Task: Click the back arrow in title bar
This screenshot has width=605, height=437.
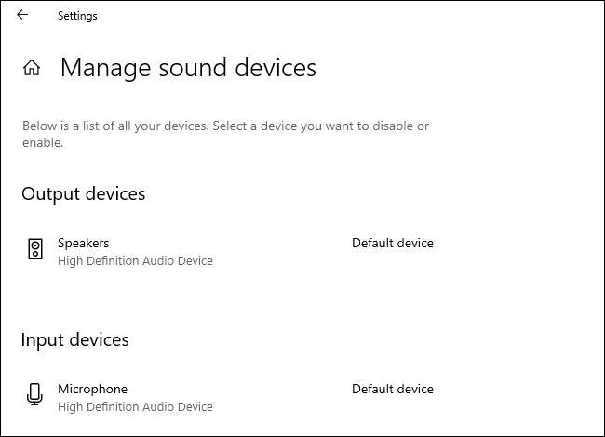Action: (22, 15)
